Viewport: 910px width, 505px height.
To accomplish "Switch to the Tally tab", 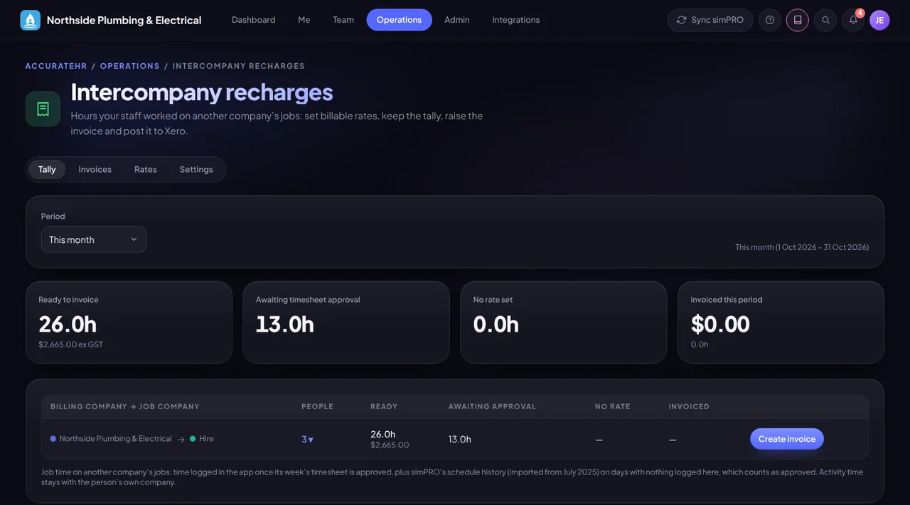I will pyautogui.click(x=47, y=170).
